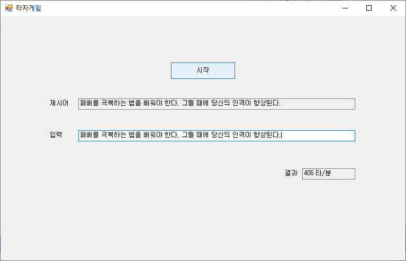
Task: Click the 입력 label
Action: coord(56,134)
